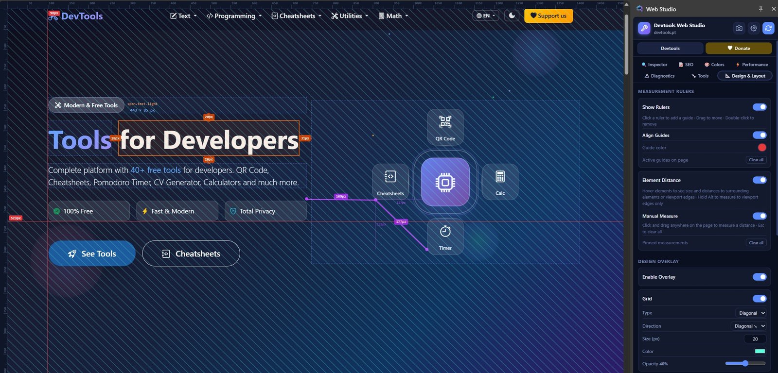
Task: Open the Cheatsheets tile in hero graphic
Action: [x=390, y=182]
